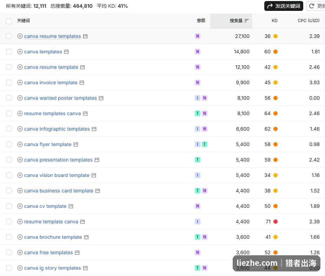Click the KD value 71 for 'resume template canva'

pos(268,222)
